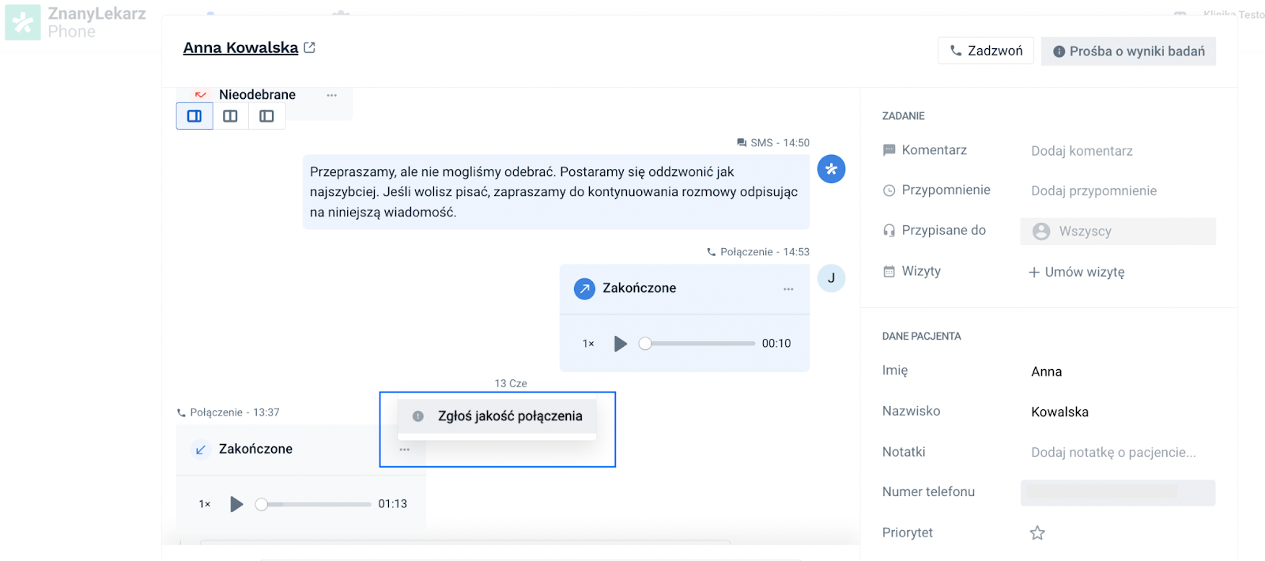Click the user avatar icon beside Wszyscy

(1041, 232)
